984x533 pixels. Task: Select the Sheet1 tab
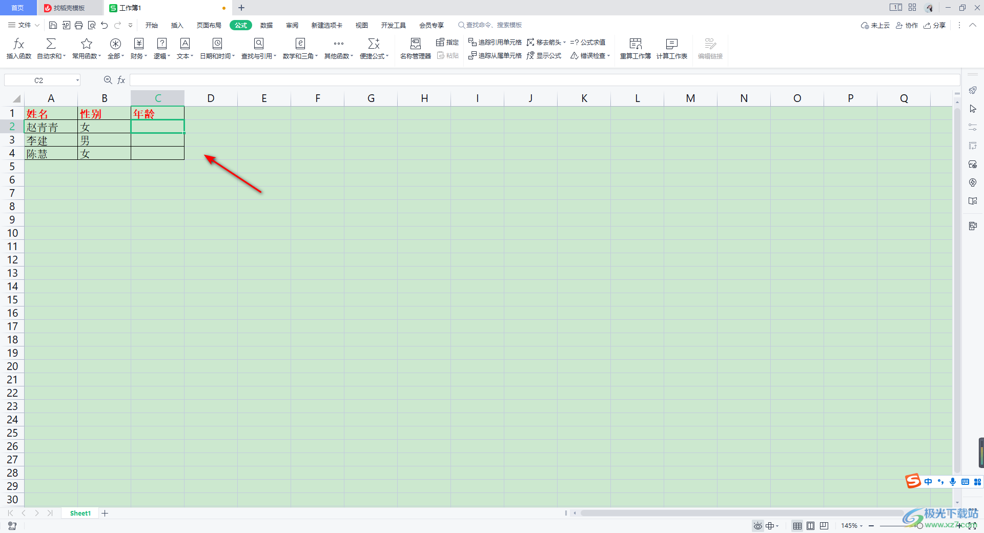(x=80, y=513)
